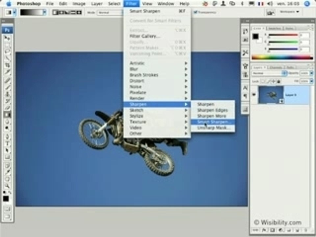Viewport: 316px width, 237px height.
Task: Toggle lock all for layer
Action: click(x=278, y=81)
